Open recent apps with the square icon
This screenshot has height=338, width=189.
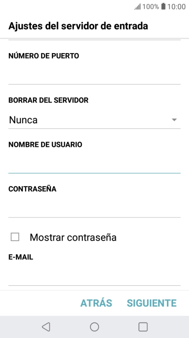[x=143, y=327]
